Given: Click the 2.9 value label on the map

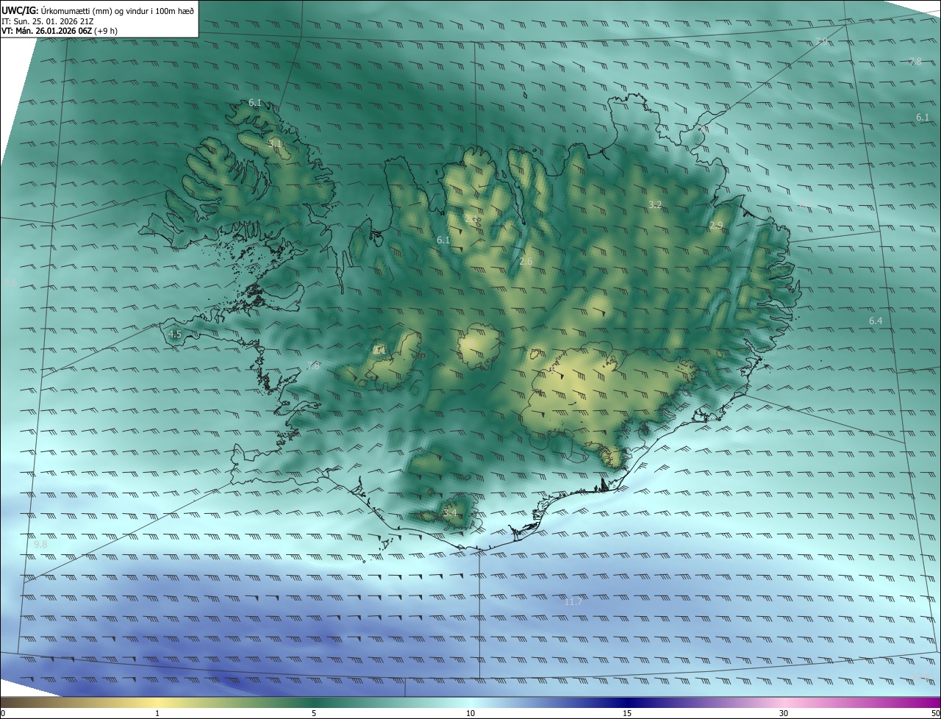Looking at the screenshot, I should point(716,225).
